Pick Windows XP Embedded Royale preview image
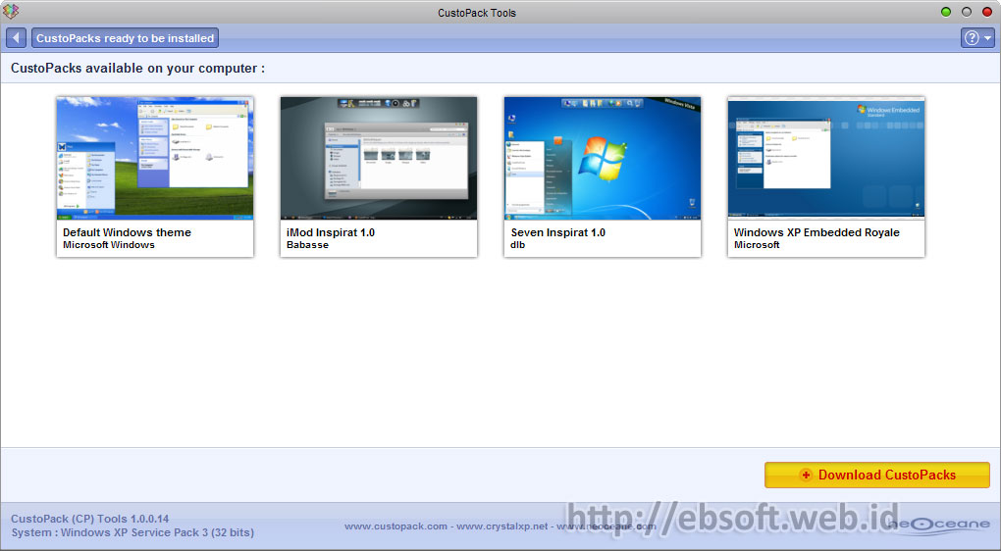Viewport: 1001px width, 551px height. pos(826,158)
